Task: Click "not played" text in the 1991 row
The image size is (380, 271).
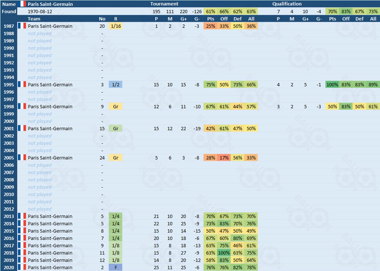Action: (x=40, y=55)
